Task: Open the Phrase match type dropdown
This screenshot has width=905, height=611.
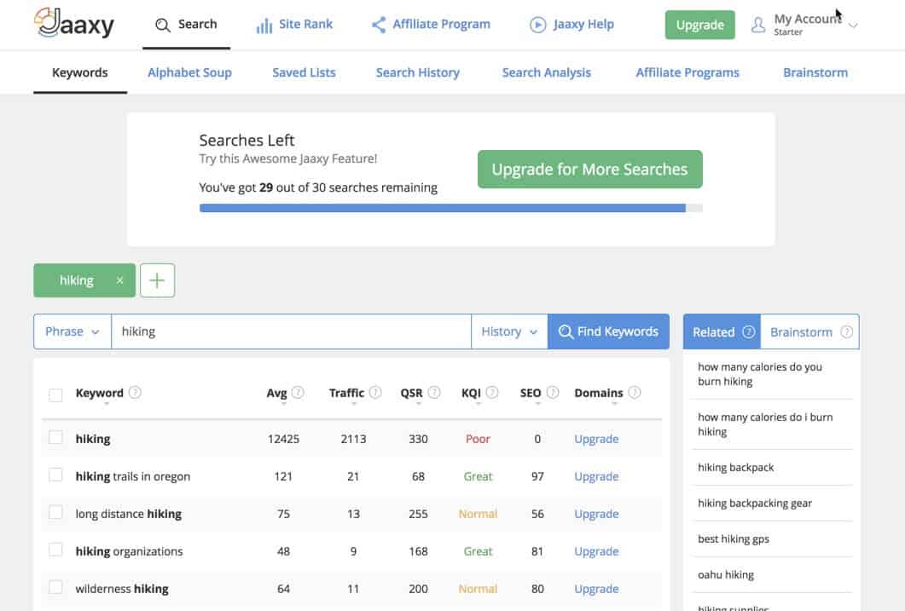Action: click(73, 331)
